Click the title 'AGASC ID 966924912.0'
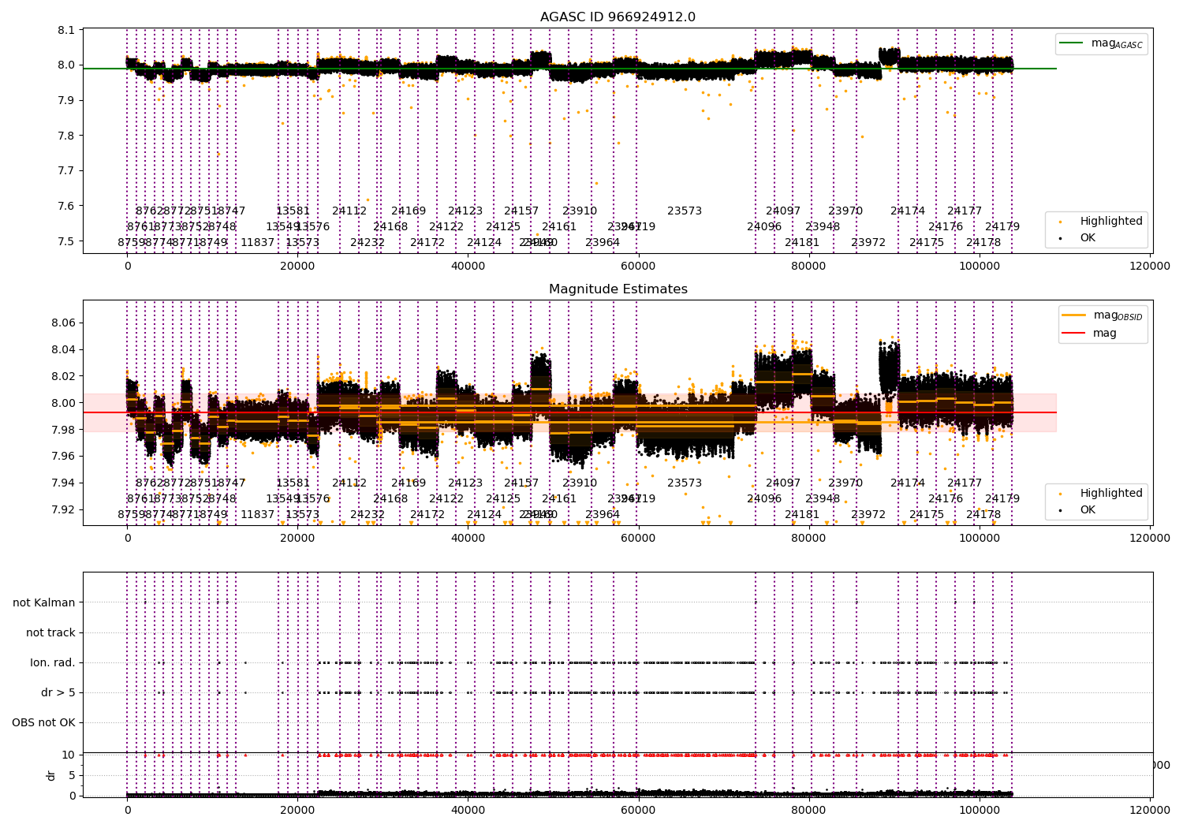1183x828 pixels. pos(618,17)
